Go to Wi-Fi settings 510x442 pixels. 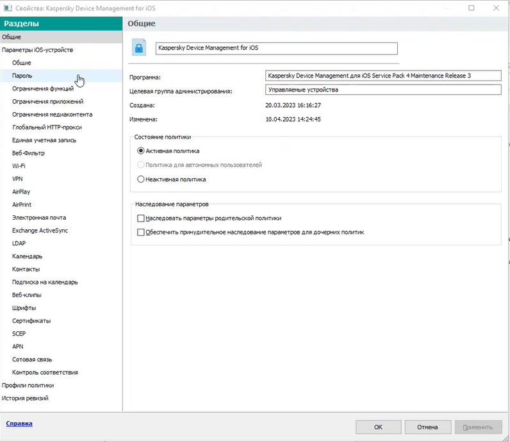pos(61,166)
